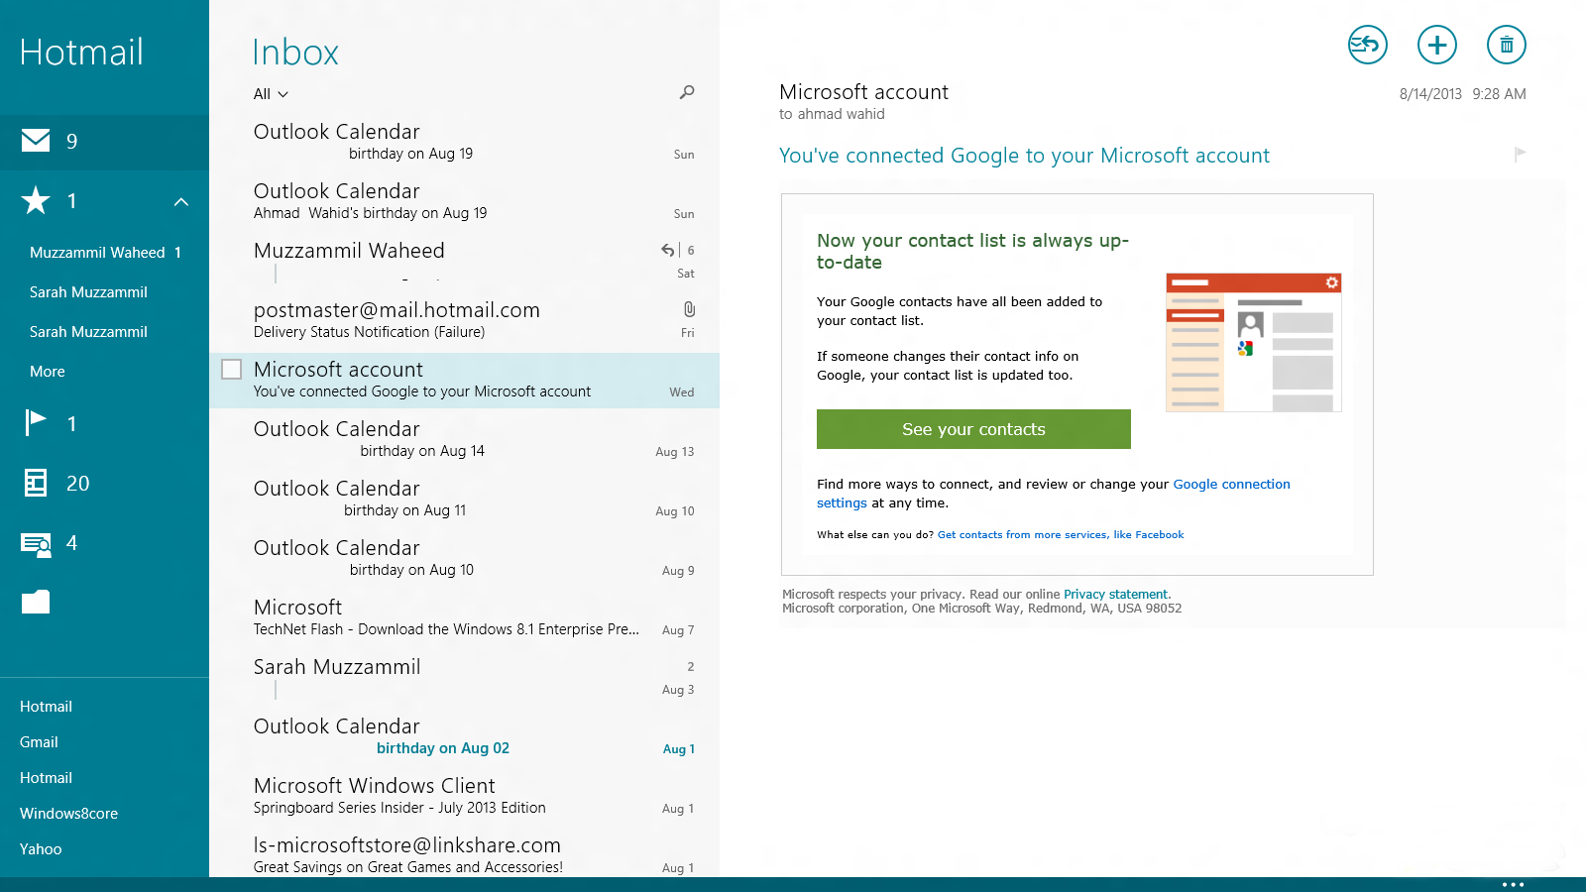The width and height of the screenshot is (1586, 892).
Task: Collapse the favorites section with the chevron
Action: (x=180, y=201)
